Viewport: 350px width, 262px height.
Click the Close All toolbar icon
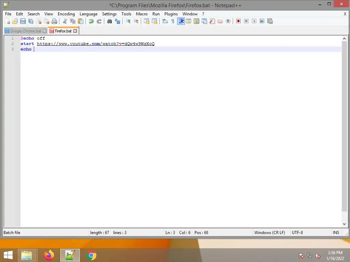tap(46, 21)
